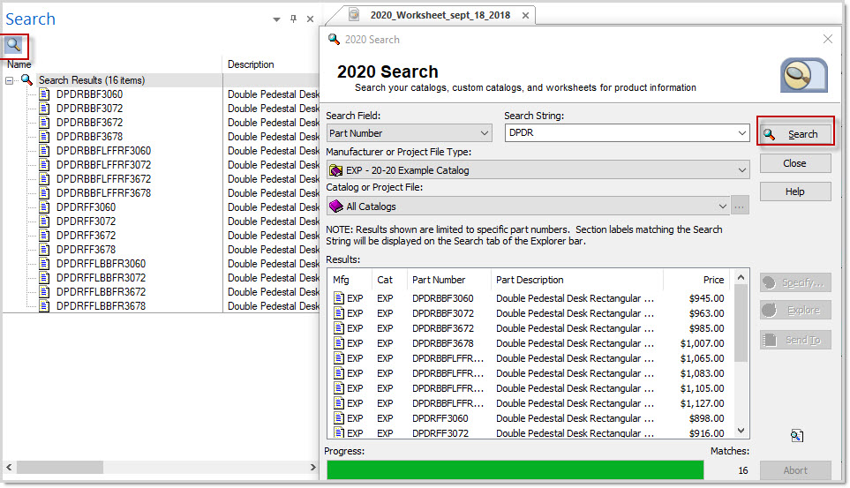Select DPDRBBF3060 in Search panel tree
The height and width of the screenshot is (488, 850).
[x=89, y=94]
